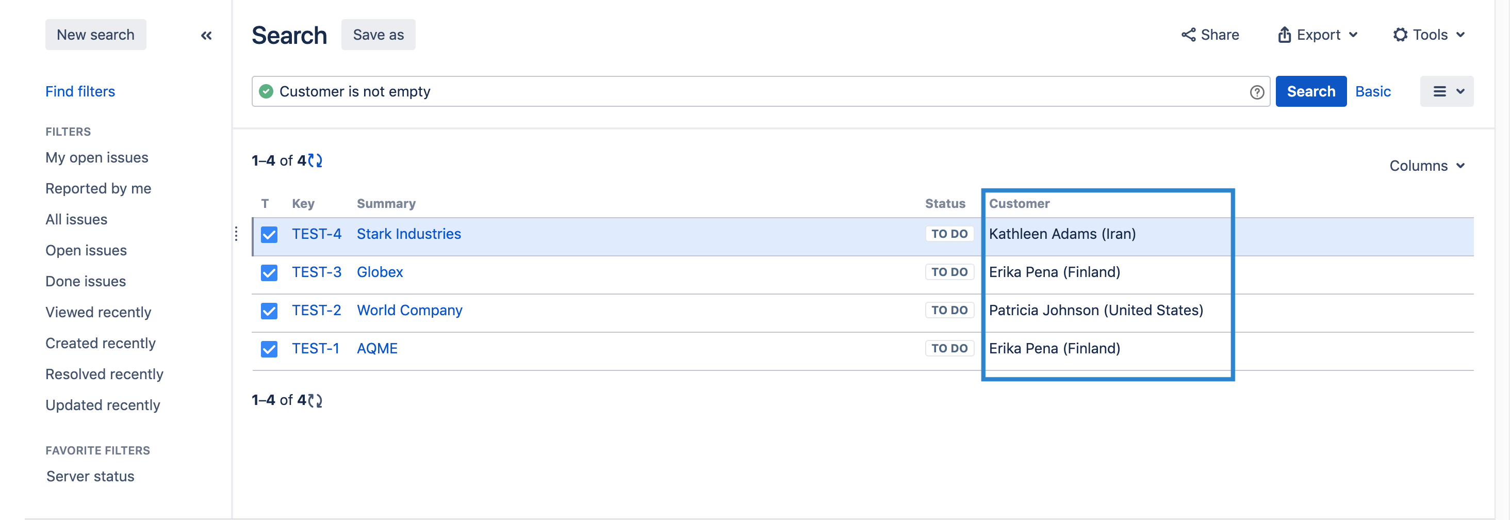Click the refresh results icon above table
This screenshot has width=1510, height=520.
point(316,160)
